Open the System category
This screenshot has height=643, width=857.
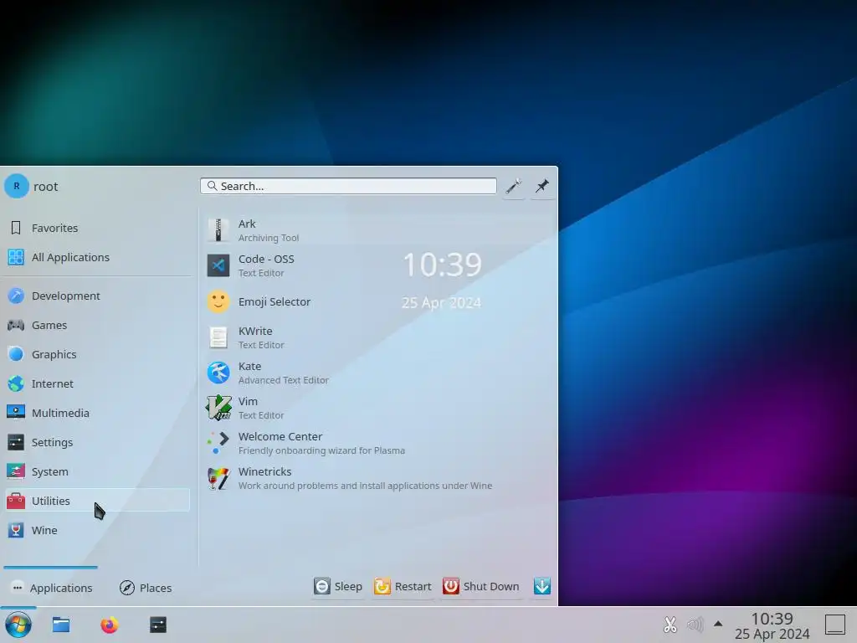(x=98, y=471)
